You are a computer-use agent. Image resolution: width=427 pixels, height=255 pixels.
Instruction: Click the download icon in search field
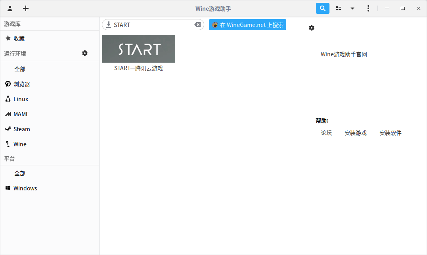point(108,25)
